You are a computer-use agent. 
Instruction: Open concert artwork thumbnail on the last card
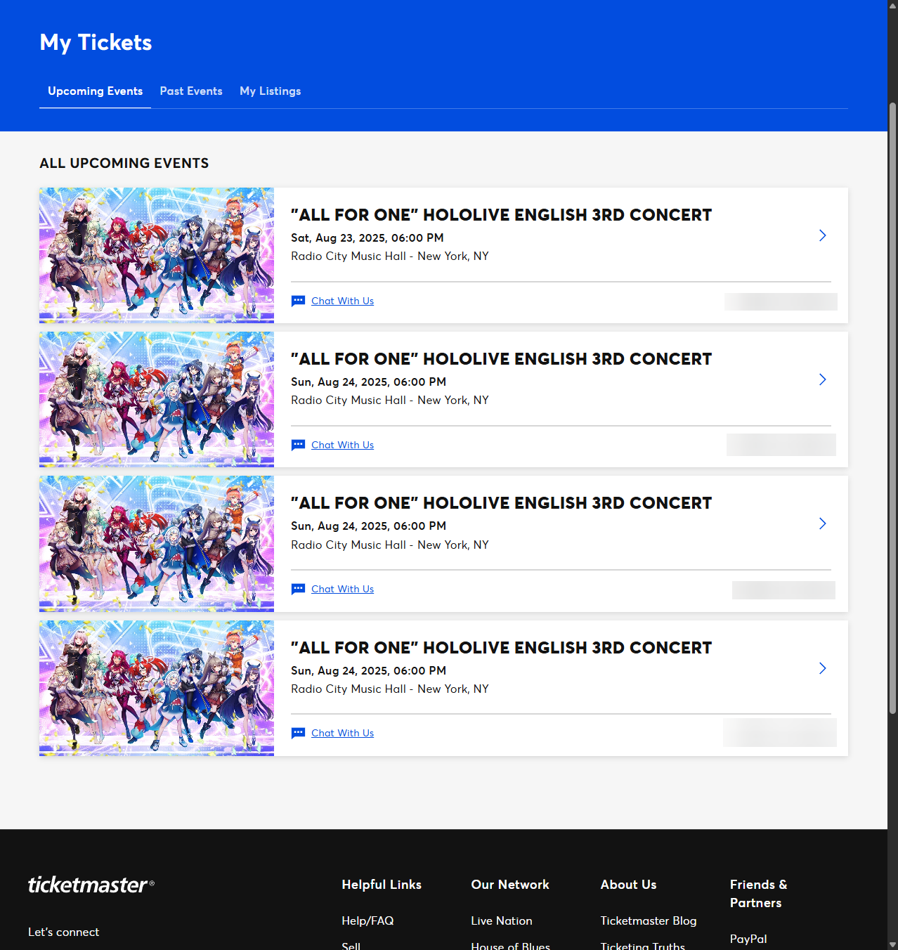click(157, 688)
